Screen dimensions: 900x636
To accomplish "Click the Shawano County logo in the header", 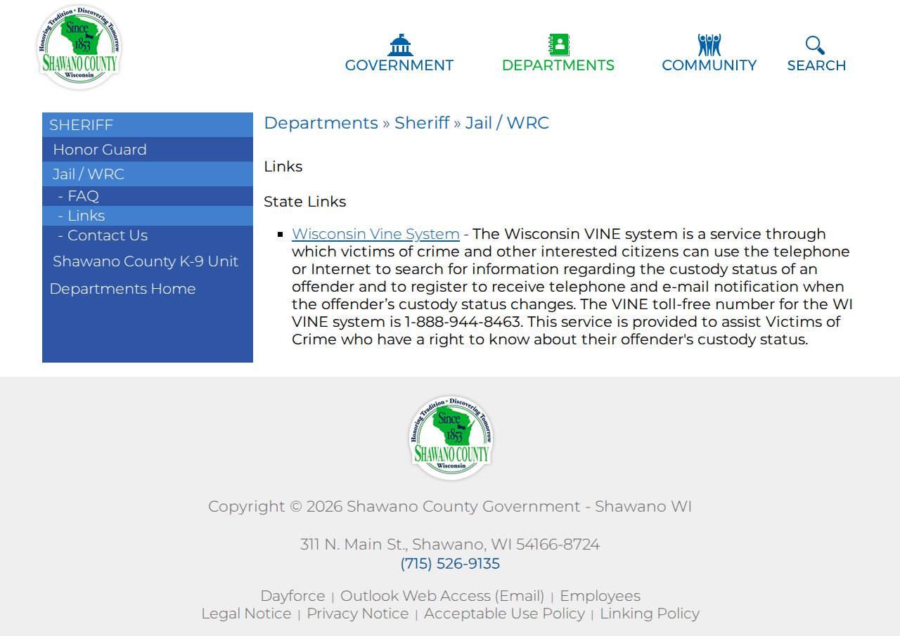I will (x=79, y=47).
